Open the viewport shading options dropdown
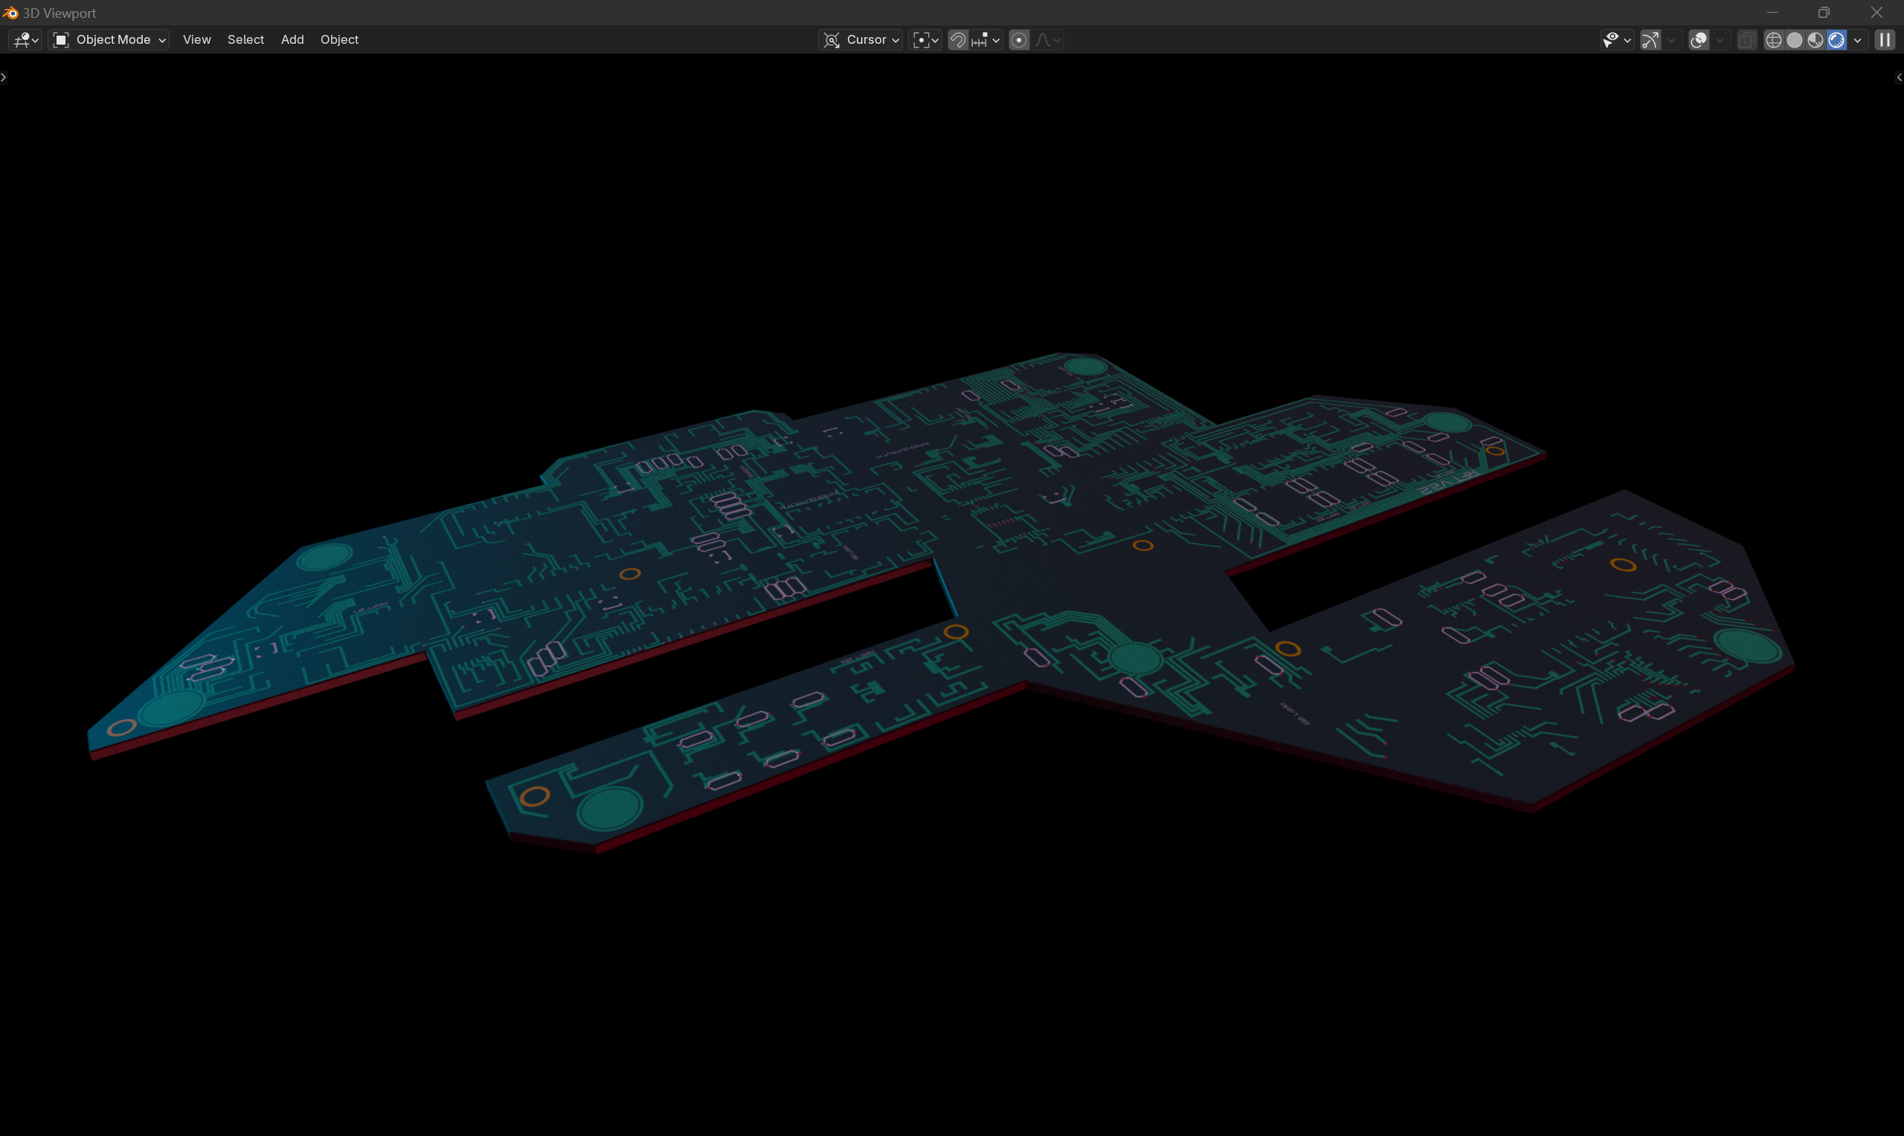This screenshot has height=1136, width=1904. click(x=1857, y=40)
